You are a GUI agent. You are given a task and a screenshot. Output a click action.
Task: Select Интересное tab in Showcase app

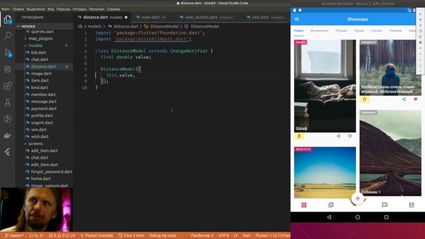pyautogui.click(x=319, y=31)
